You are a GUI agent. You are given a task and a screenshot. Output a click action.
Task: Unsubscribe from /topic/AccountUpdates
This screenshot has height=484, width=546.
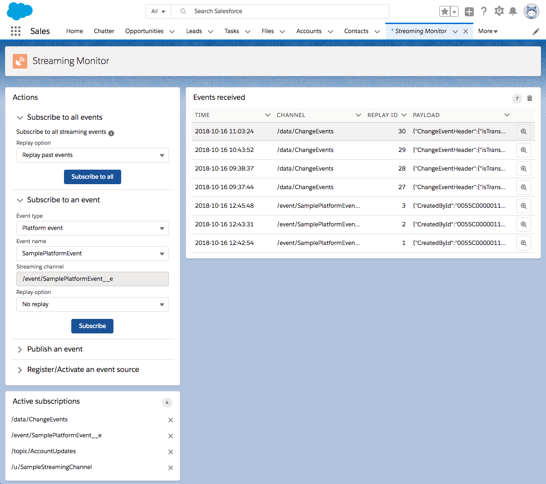[x=171, y=452]
